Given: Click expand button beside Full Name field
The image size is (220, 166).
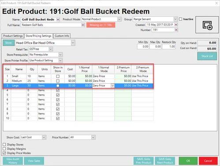Looking at the screenshot, I should [x=83, y=25].
